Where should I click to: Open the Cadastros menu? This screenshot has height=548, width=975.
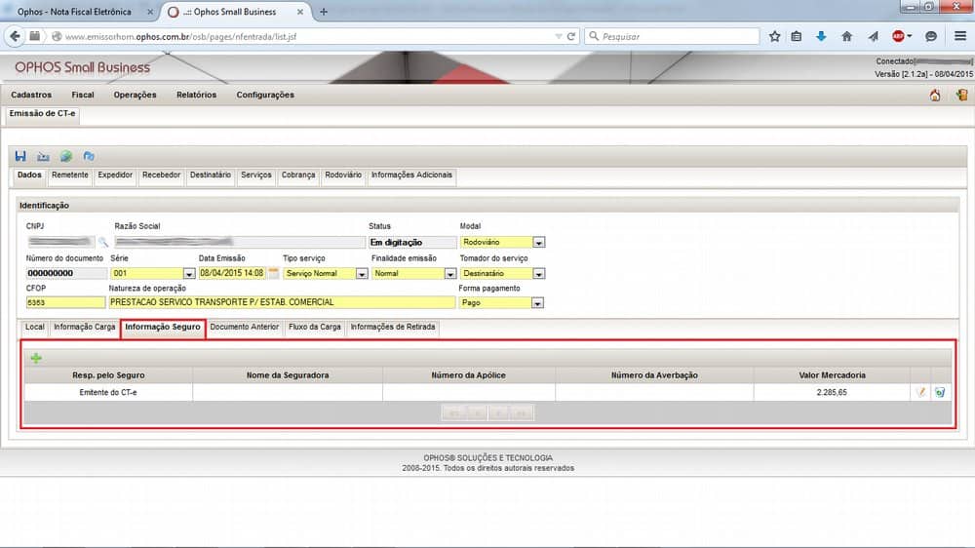pos(31,95)
